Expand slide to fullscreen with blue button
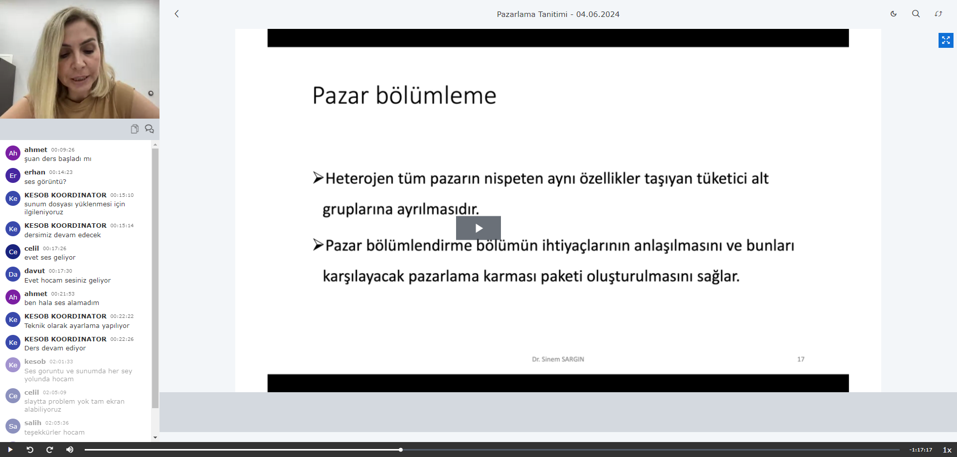 (946, 40)
